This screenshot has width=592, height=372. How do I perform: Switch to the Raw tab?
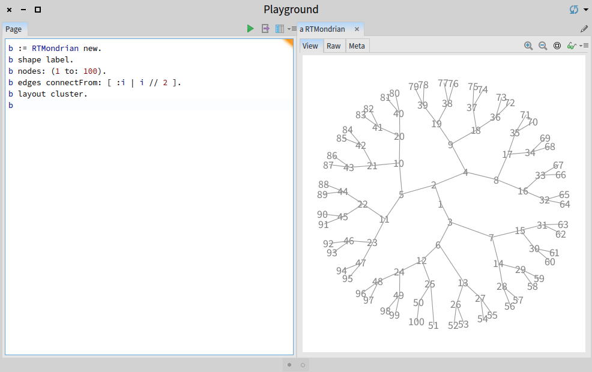pyautogui.click(x=334, y=46)
